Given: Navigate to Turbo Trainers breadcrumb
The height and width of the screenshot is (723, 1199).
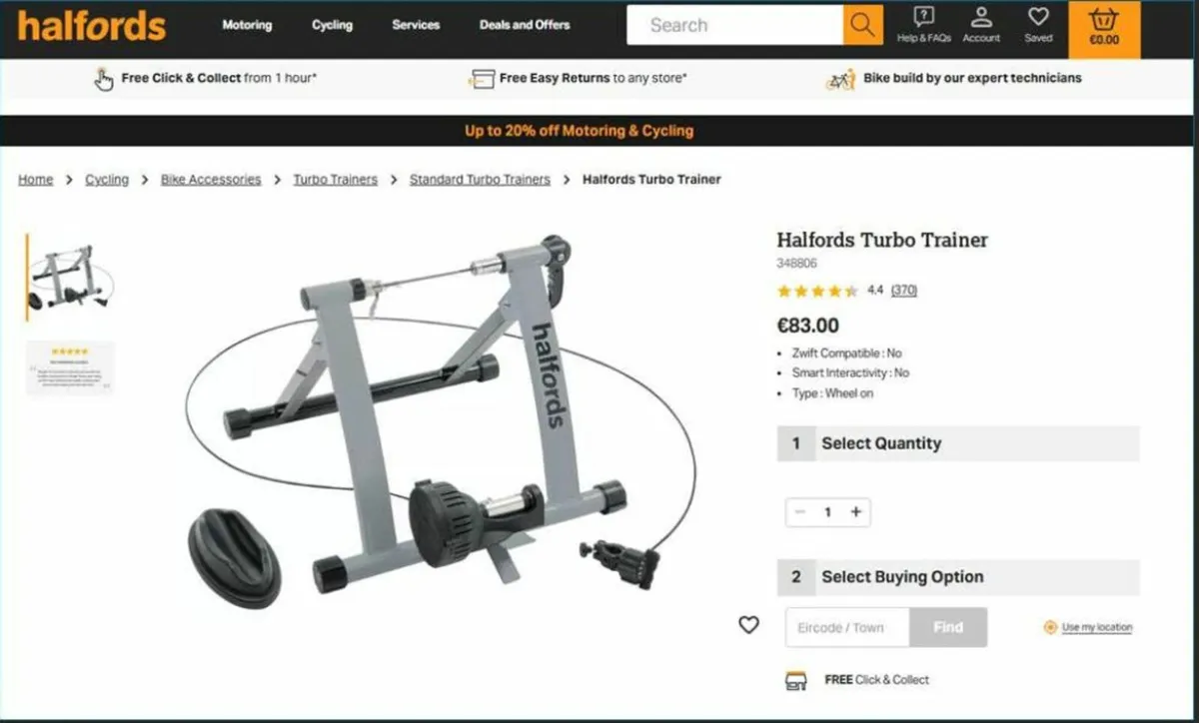Looking at the screenshot, I should [x=335, y=180].
